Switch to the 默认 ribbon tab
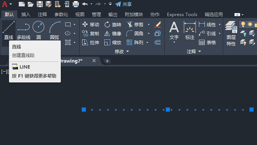 (x=9, y=14)
